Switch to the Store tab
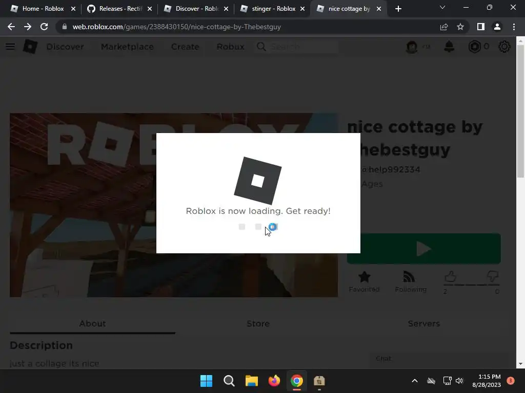This screenshot has width=525, height=393. tap(258, 323)
